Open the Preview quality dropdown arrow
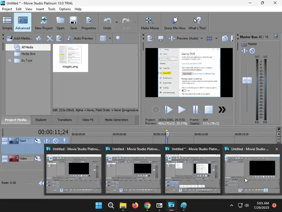 point(202,38)
